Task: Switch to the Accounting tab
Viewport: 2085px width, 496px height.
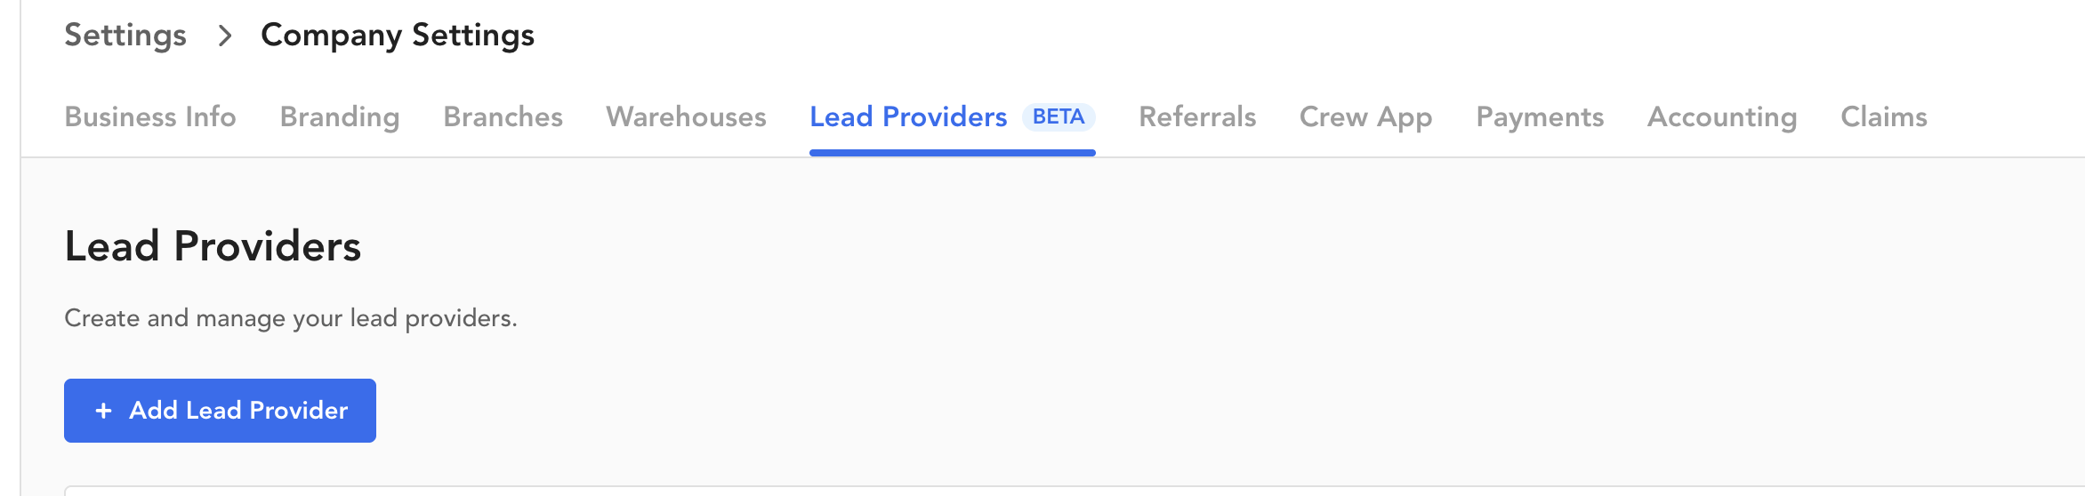Action: click(x=1722, y=117)
